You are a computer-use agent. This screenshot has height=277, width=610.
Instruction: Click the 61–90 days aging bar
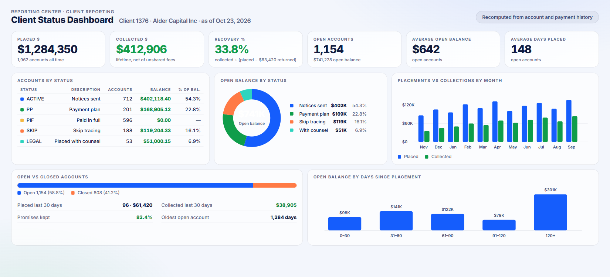447,222
